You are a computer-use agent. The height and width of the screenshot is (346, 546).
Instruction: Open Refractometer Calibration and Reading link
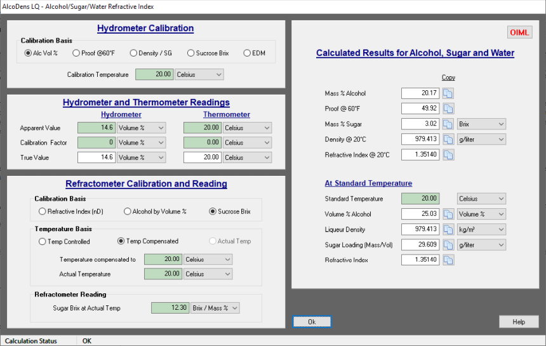(x=146, y=183)
